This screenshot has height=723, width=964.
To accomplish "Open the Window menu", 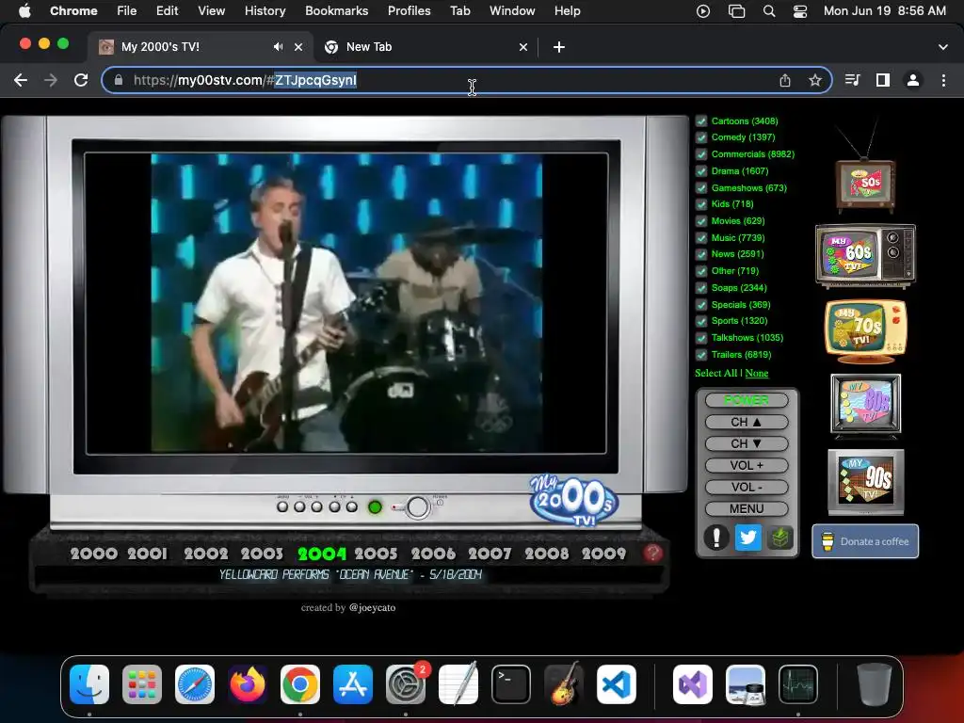I will tap(512, 10).
